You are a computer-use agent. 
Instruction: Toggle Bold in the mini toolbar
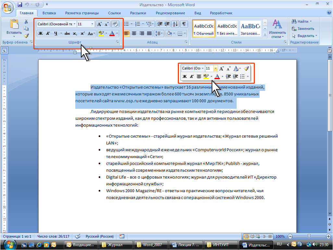pos(185,76)
